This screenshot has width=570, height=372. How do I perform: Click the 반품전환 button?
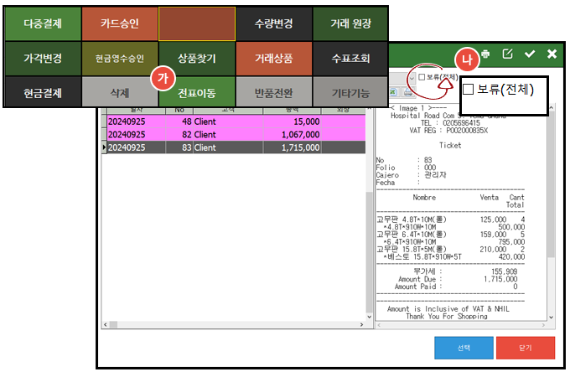[274, 93]
